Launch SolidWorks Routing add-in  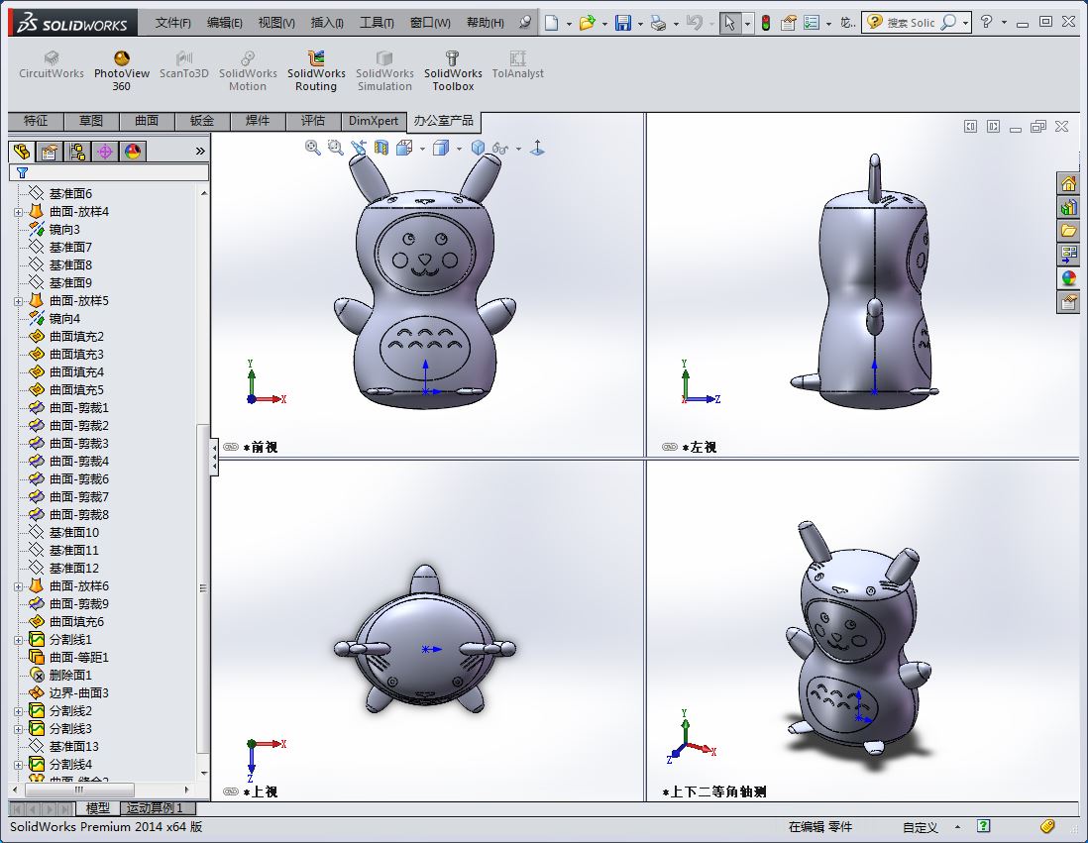(x=316, y=70)
